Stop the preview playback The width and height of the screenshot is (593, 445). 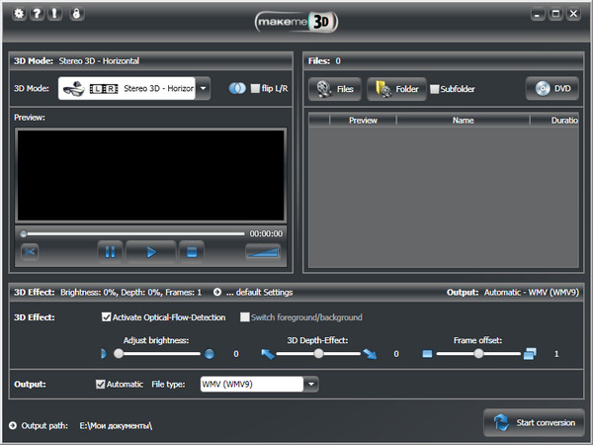192,251
